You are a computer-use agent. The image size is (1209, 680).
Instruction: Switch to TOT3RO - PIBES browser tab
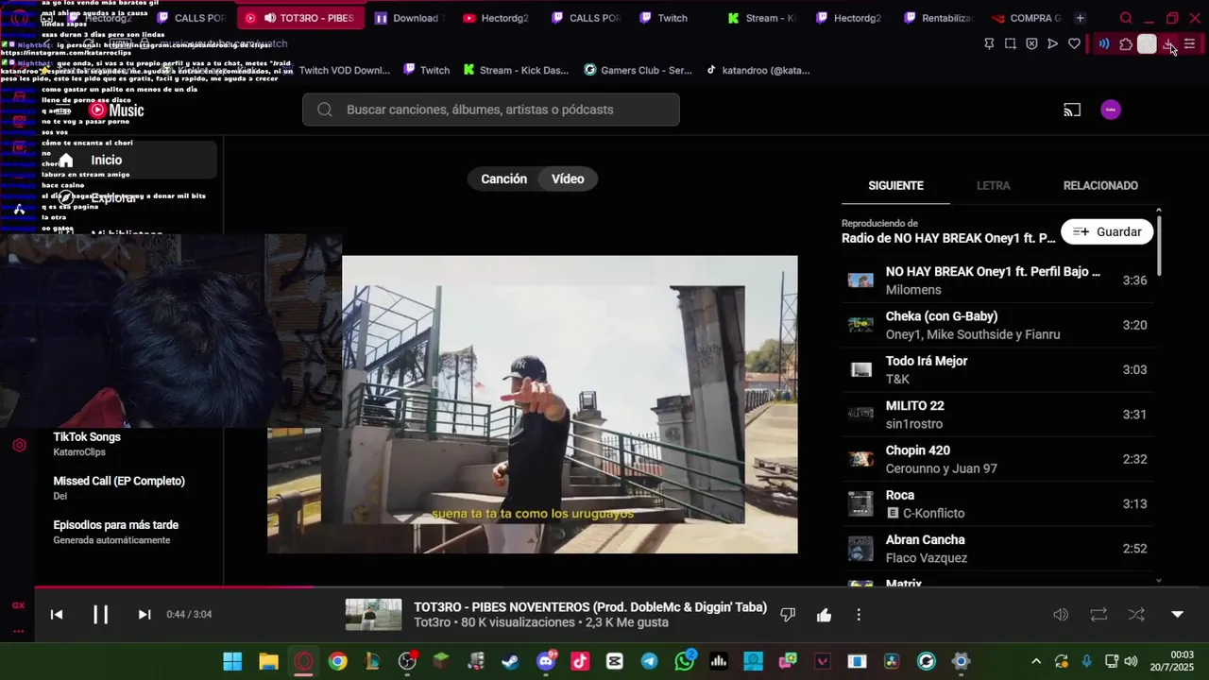(299, 18)
